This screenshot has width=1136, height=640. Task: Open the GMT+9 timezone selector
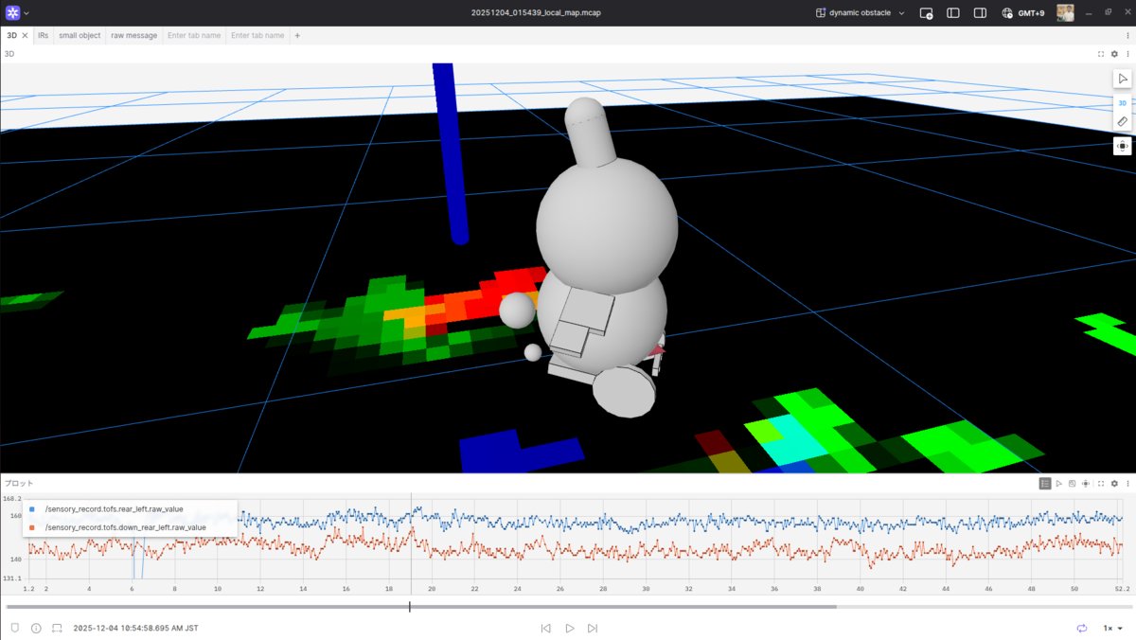1022,12
